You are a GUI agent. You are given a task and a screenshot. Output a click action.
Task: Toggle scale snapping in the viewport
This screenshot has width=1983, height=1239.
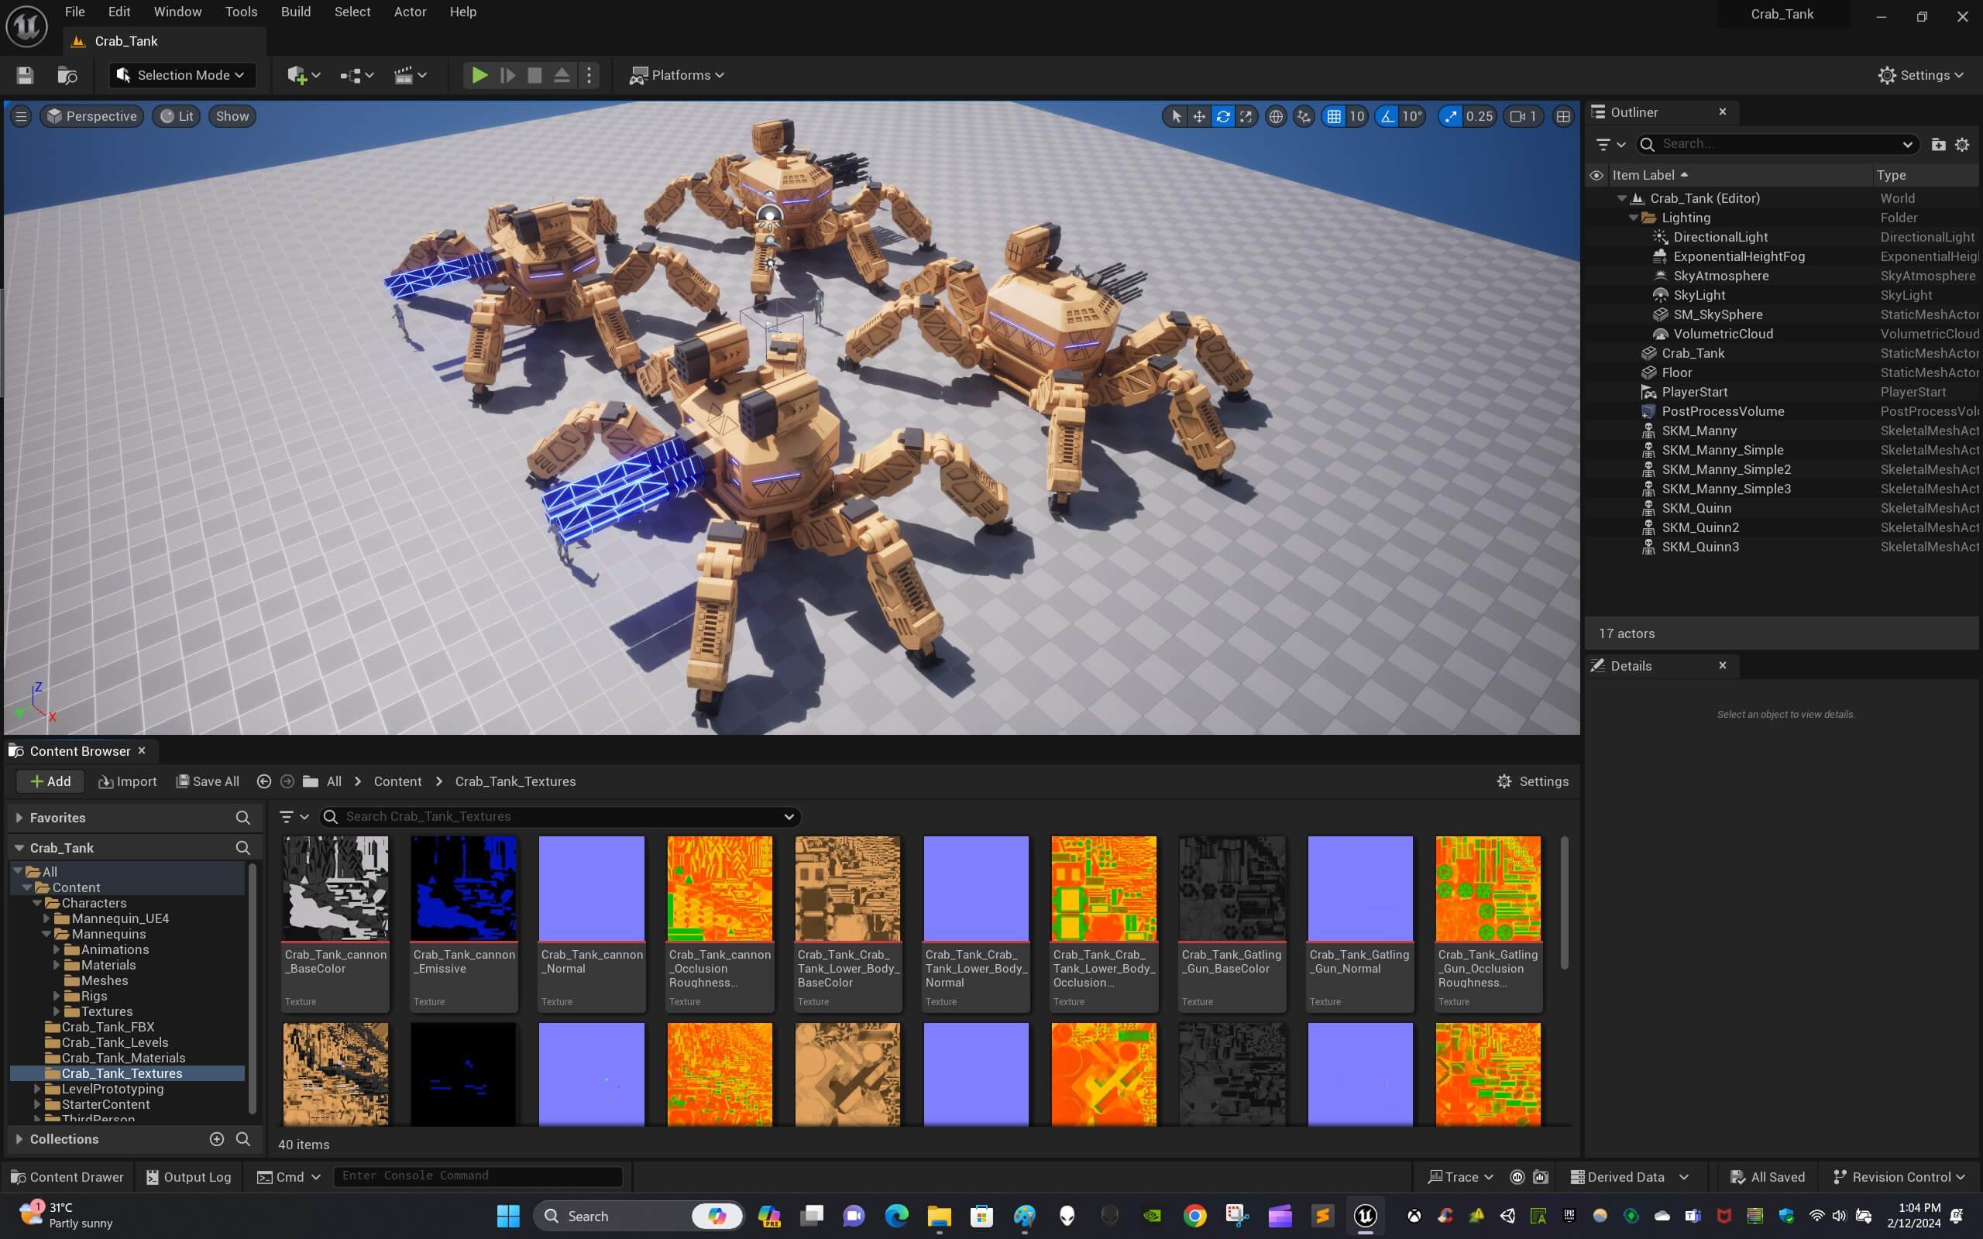pos(1451,116)
